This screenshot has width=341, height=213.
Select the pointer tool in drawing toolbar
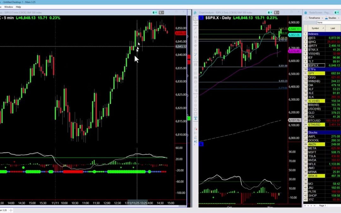click(196, 18)
